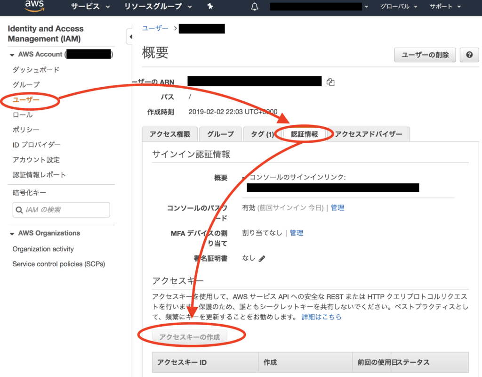Open ポリシー in the sidebar

(26, 130)
